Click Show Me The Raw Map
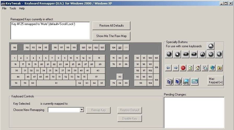The height and width of the screenshot is (130, 234). 111,36
